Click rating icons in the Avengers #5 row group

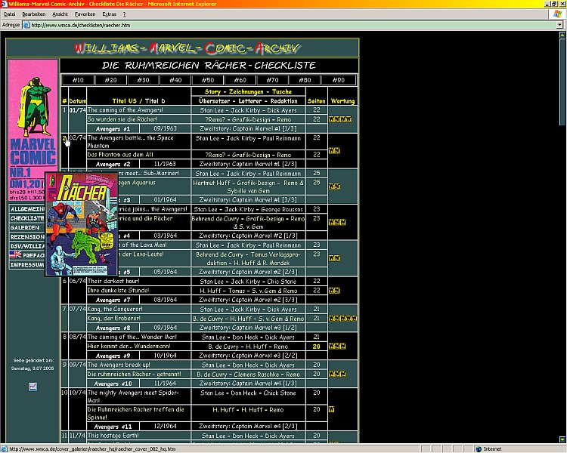point(334,258)
